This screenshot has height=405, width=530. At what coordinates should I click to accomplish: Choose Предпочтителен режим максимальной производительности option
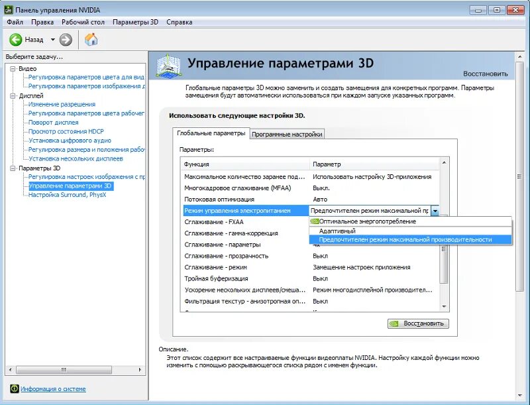click(x=410, y=240)
